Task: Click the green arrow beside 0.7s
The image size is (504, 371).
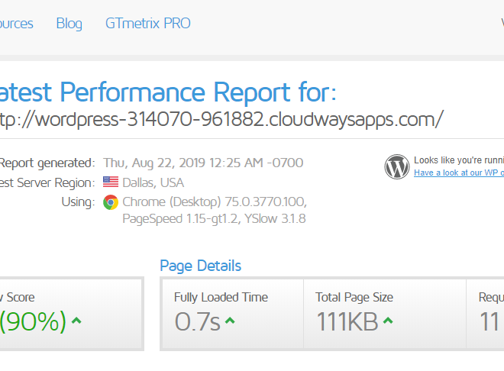Action: [230, 321]
